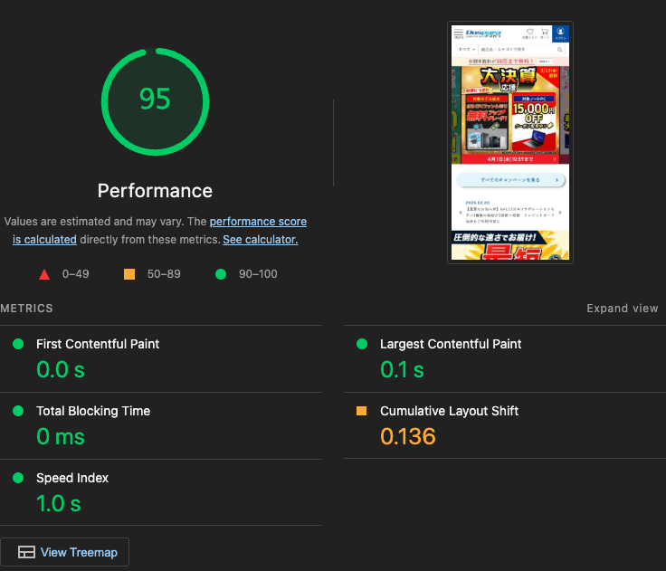Click the orange square 50–89 legend icon
This screenshot has width=666, height=571.
click(128, 274)
